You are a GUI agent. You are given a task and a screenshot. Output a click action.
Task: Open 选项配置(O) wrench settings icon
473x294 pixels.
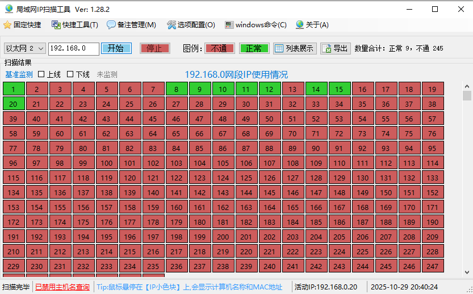pos(171,25)
